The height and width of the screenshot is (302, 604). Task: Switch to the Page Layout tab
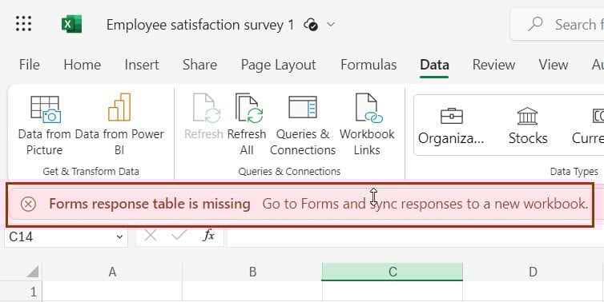tap(279, 65)
